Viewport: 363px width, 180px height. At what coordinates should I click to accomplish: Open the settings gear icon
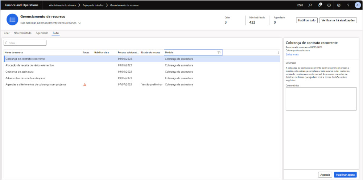point(339,5)
